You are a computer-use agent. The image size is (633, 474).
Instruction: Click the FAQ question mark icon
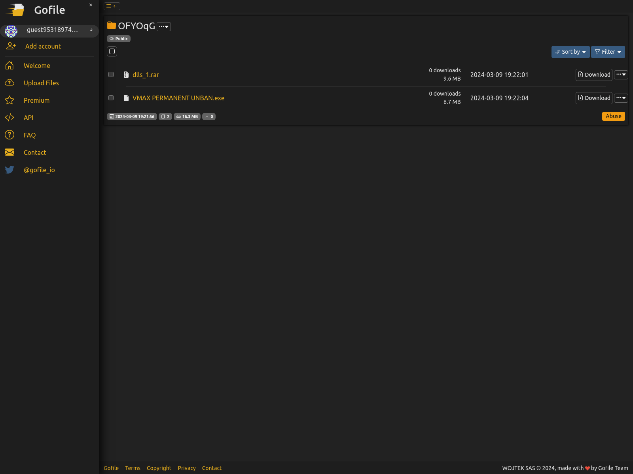point(9,135)
